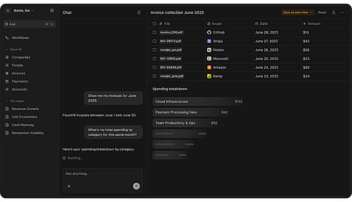The height and width of the screenshot is (202, 352).
Task: Send the chat message with arrow button
Action: [x=136, y=186]
